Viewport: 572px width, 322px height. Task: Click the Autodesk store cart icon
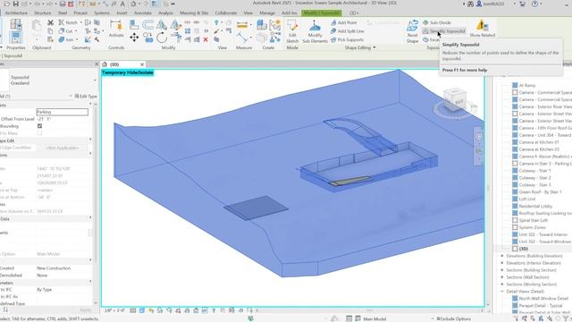tap(522, 4)
